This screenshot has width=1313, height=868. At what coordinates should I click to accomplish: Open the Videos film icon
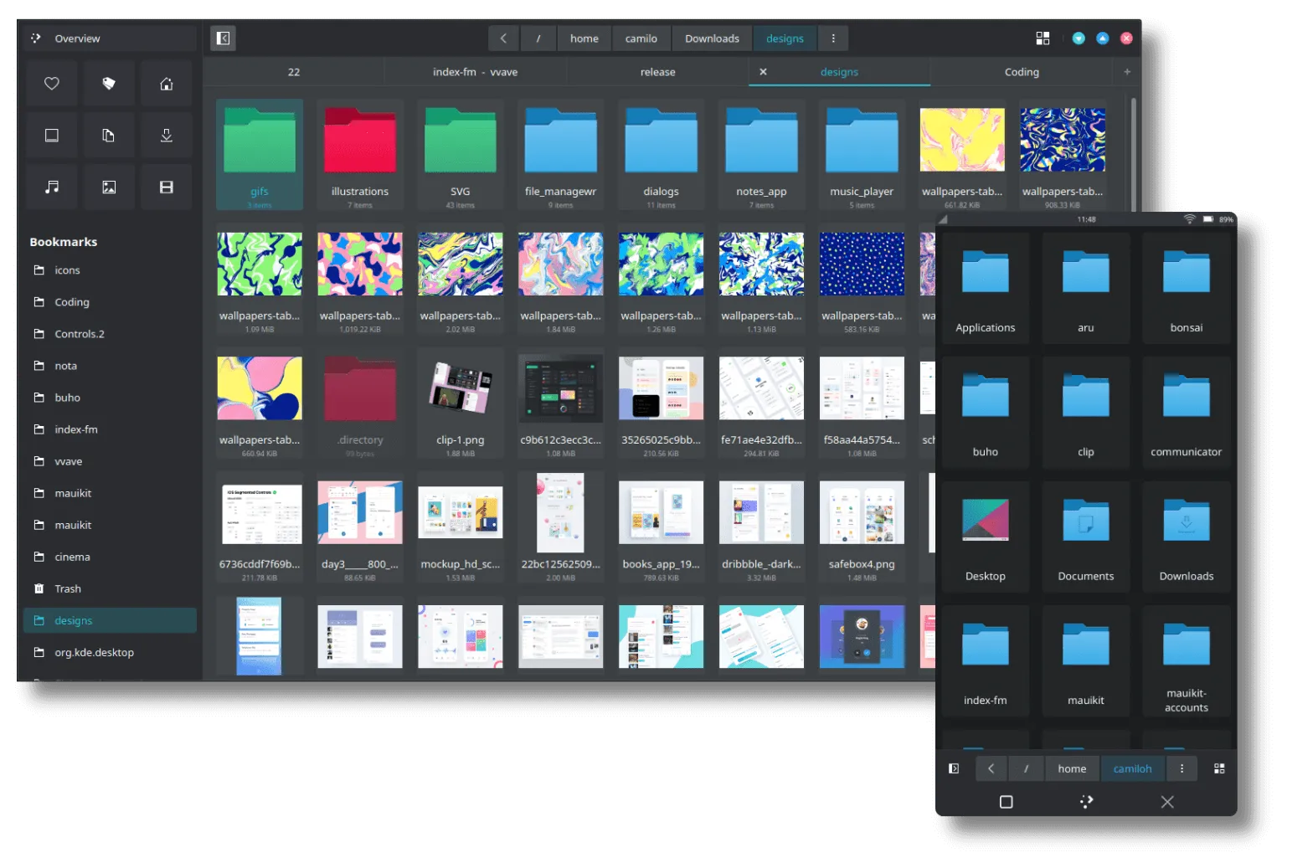pyautogui.click(x=167, y=187)
